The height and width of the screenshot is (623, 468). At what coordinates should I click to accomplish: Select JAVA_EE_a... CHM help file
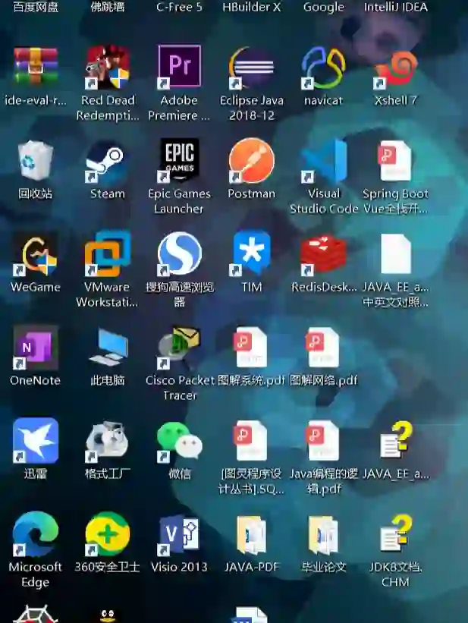tap(396, 439)
